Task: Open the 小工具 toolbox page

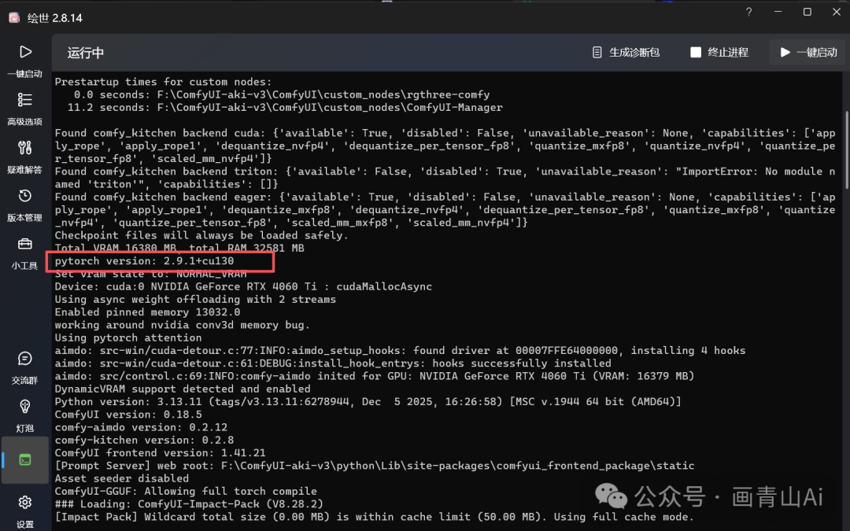Action: tap(24, 252)
